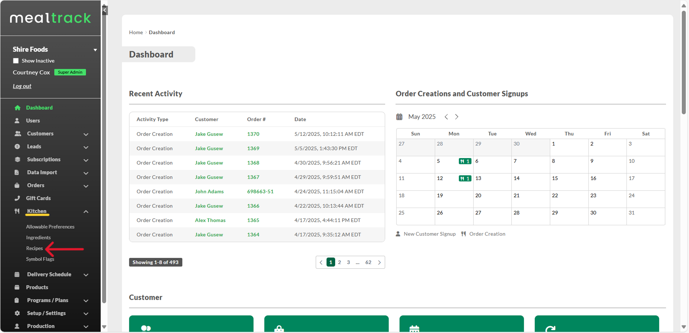Enable the Show Inactive checkbox
This screenshot has width=689, height=333.
(x=16, y=61)
